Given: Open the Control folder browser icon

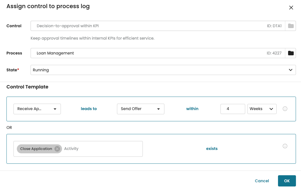Looking at the screenshot, I should [x=291, y=26].
